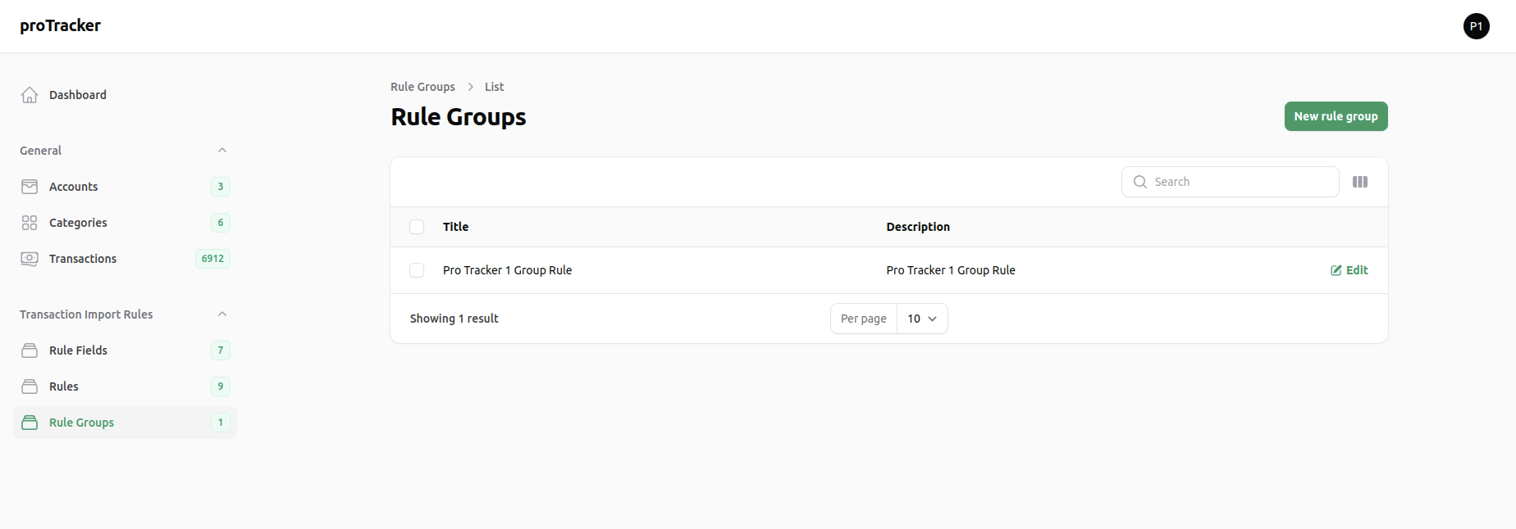The width and height of the screenshot is (1516, 529).
Task: Toggle table columns icon
Action: pos(1359,182)
